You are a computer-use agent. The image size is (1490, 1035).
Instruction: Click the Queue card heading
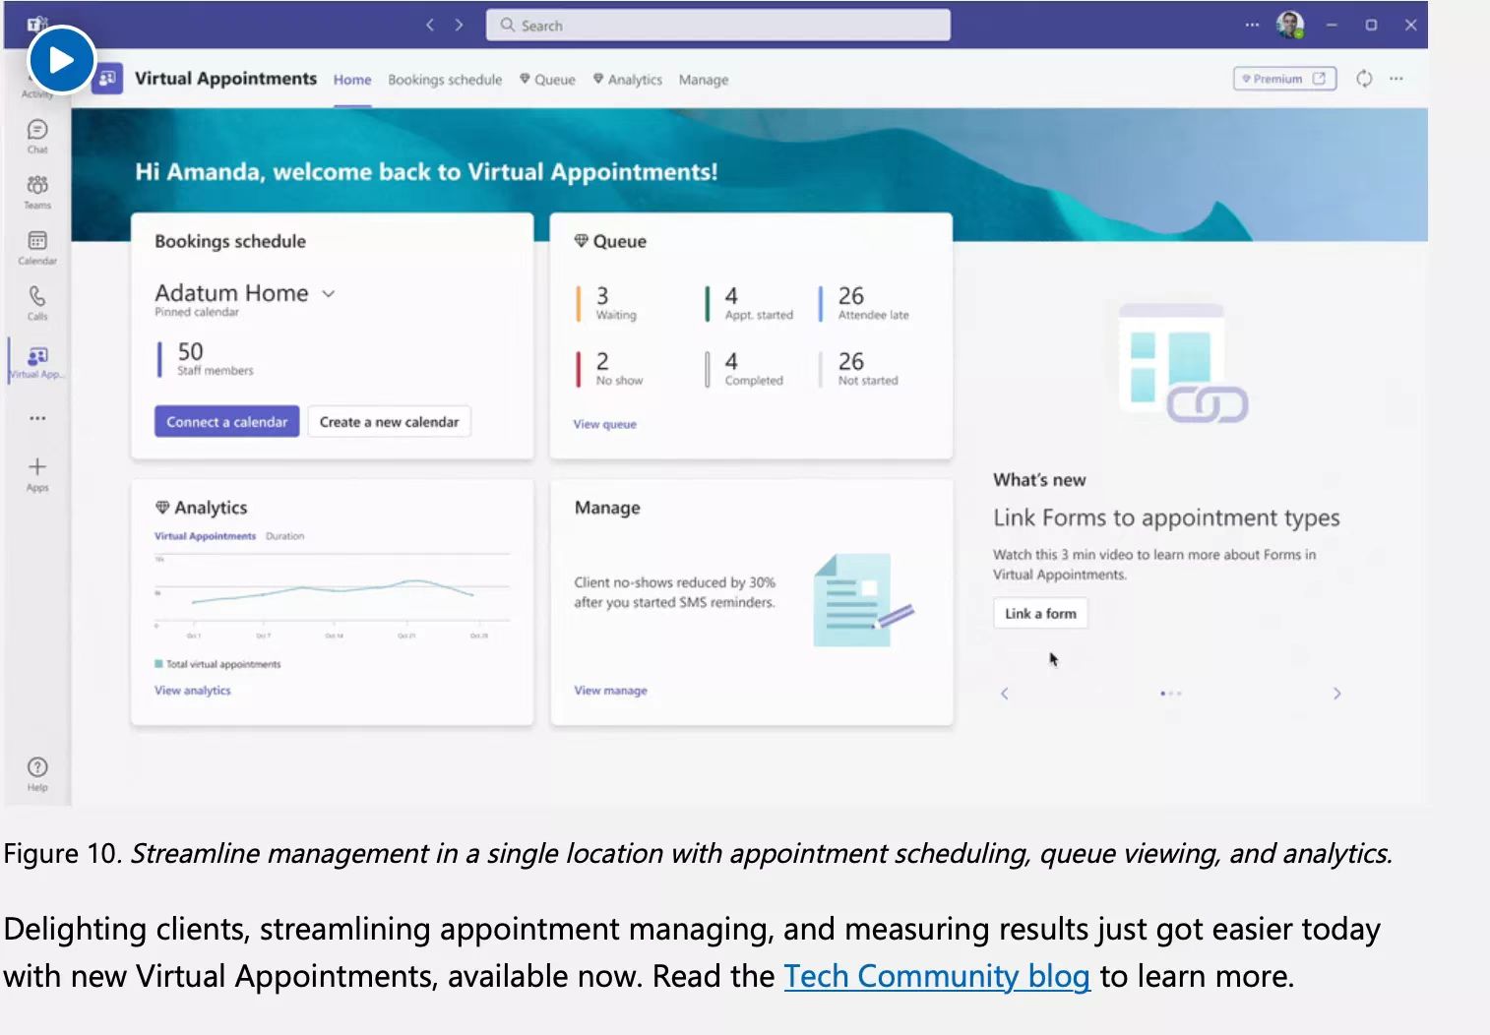[610, 241]
